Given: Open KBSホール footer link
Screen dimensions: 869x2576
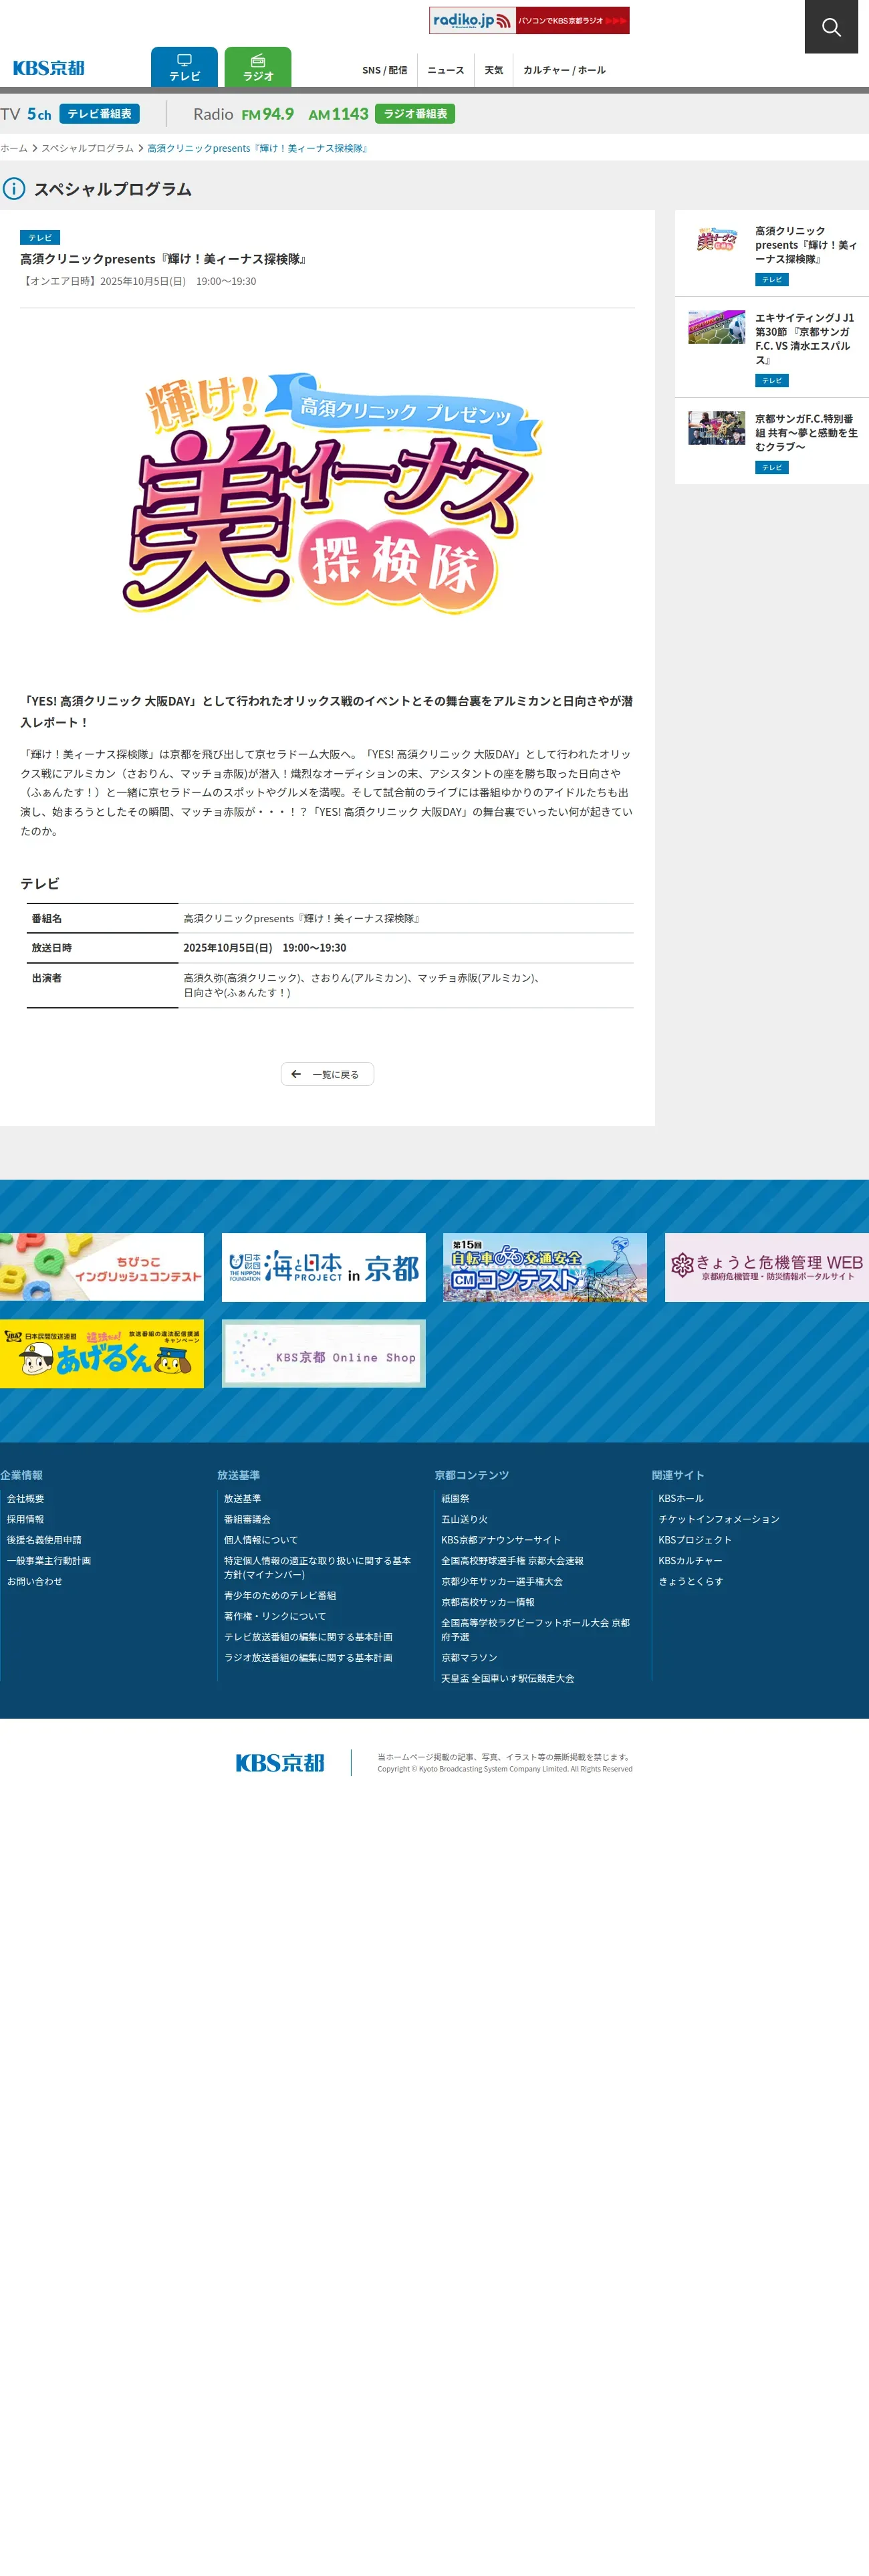Looking at the screenshot, I should [681, 1499].
